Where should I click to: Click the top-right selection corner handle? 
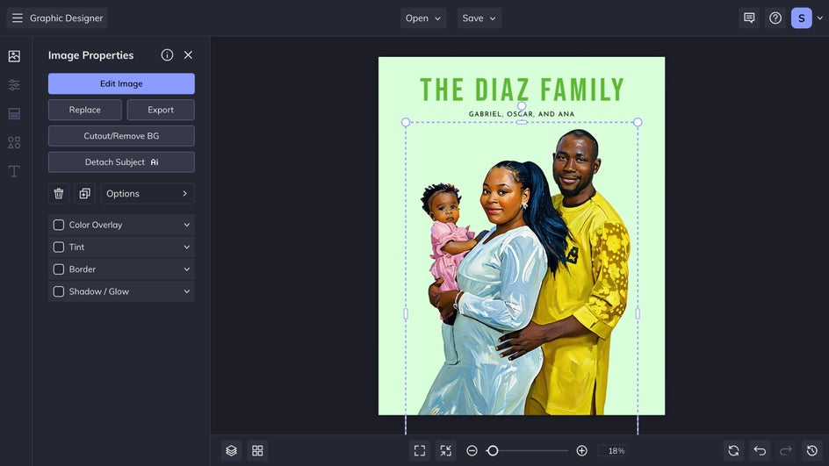(638, 123)
